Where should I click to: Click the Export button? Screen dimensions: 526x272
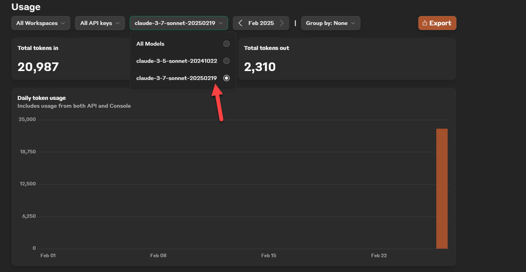point(437,23)
